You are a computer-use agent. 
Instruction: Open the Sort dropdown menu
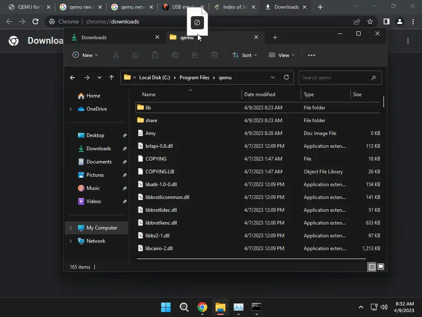[244, 55]
